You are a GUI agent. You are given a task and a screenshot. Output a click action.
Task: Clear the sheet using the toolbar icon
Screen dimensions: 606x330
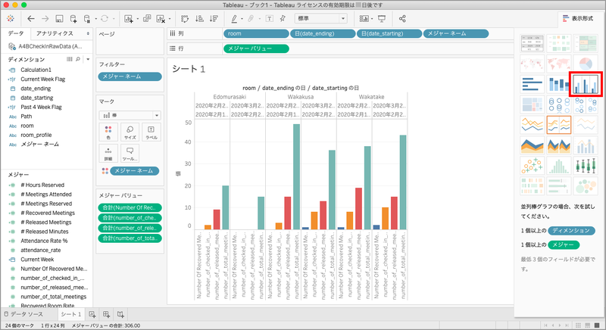click(x=161, y=18)
